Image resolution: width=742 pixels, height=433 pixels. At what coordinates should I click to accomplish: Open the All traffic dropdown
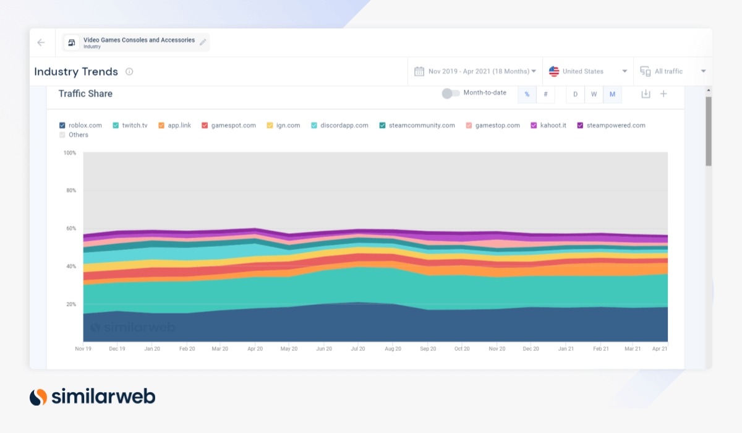tap(703, 71)
